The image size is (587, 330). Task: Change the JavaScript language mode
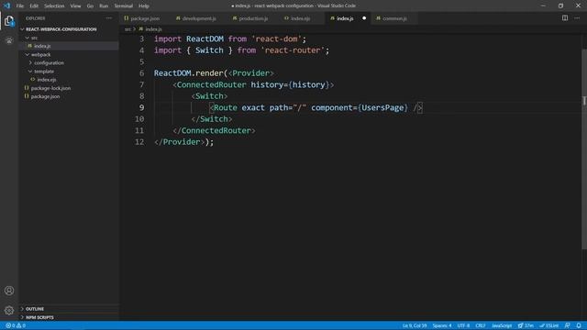pyautogui.click(x=502, y=325)
